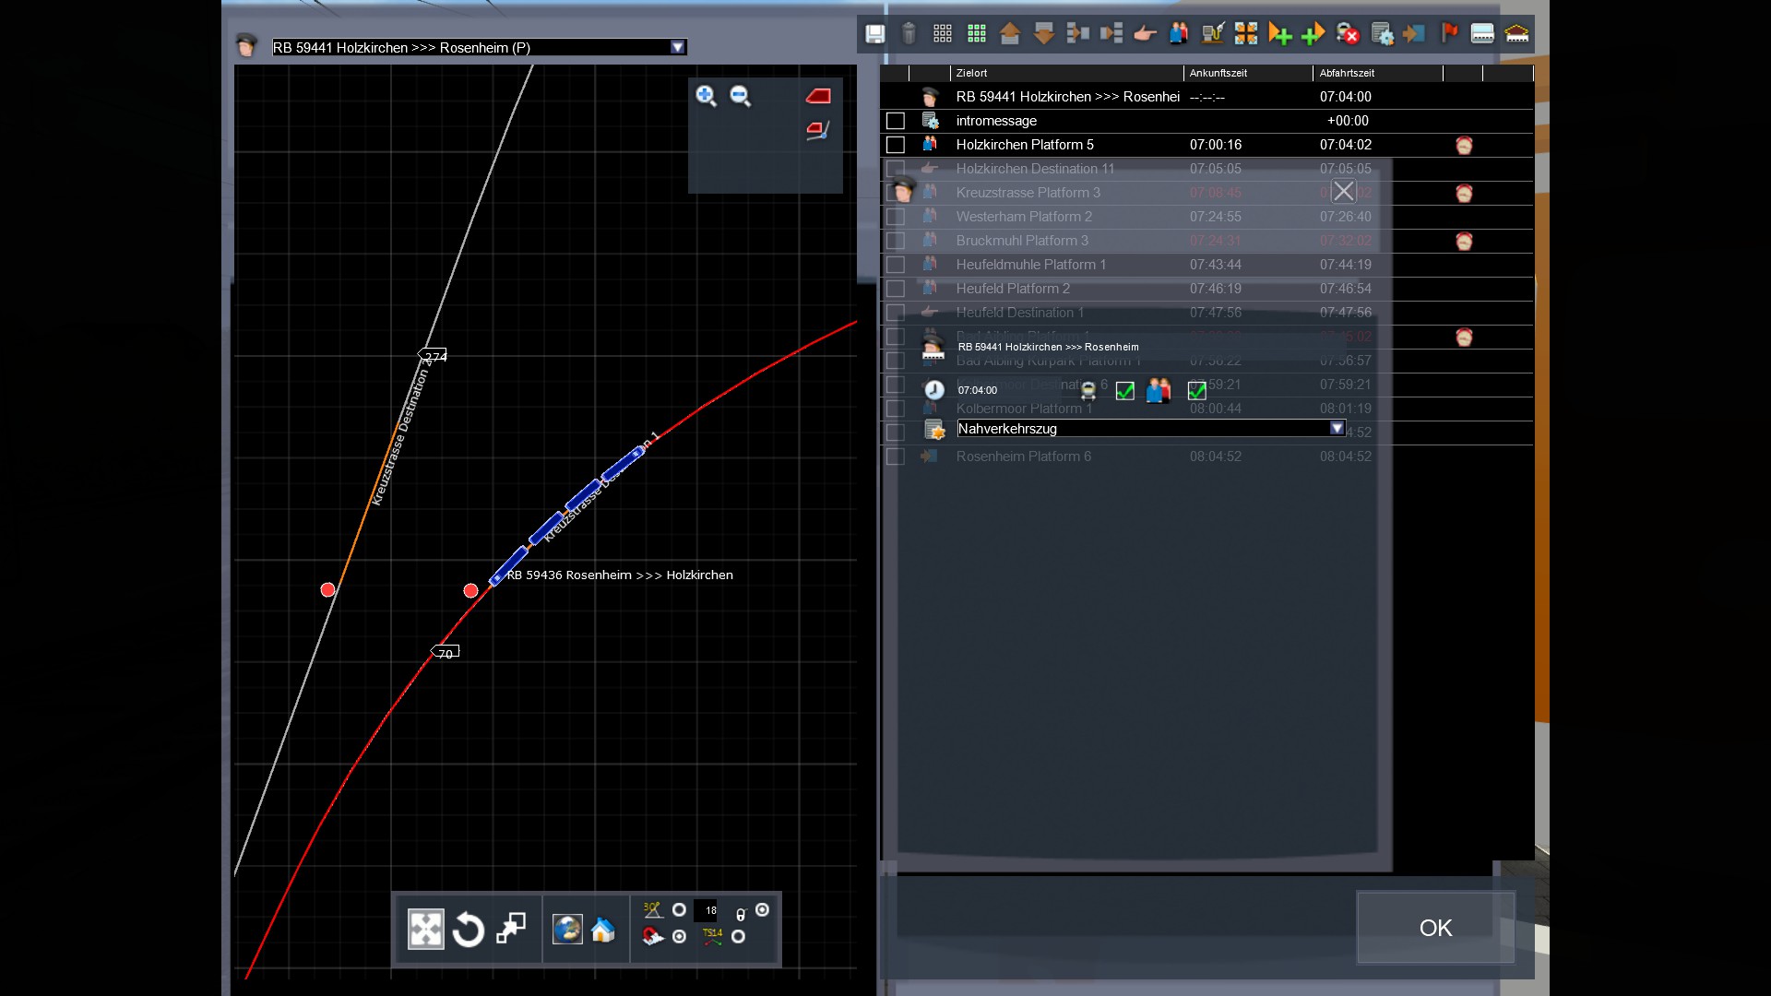
Task: Click the Zielort column header
Action: coord(971,73)
